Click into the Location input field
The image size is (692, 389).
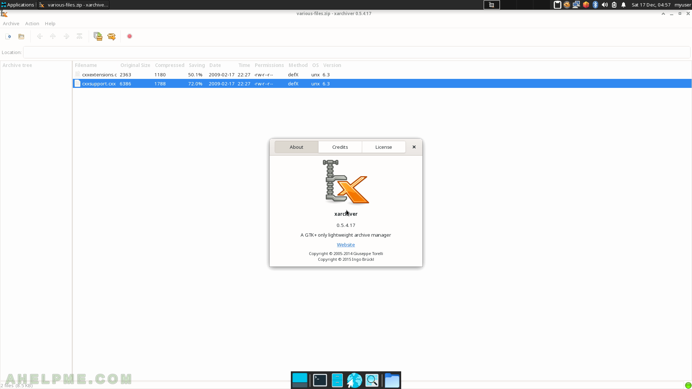pos(356,52)
